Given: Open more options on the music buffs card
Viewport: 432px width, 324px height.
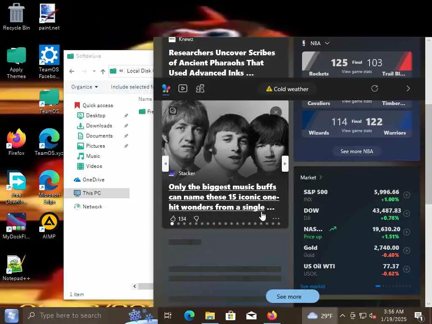Looking at the screenshot, I should click(x=276, y=219).
